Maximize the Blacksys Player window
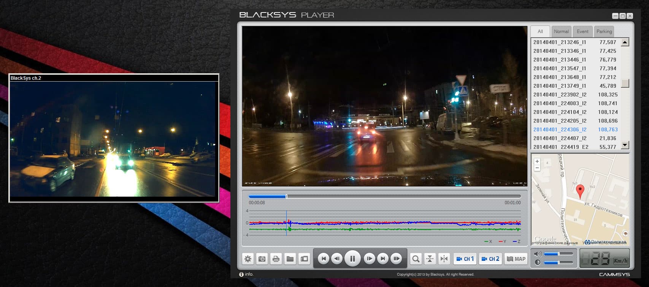The image size is (649, 287). click(622, 16)
